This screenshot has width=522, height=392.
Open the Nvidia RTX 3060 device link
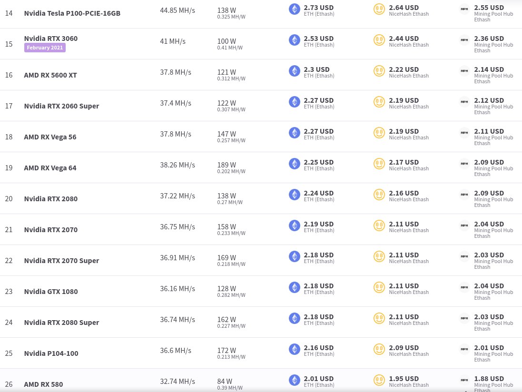50,39
